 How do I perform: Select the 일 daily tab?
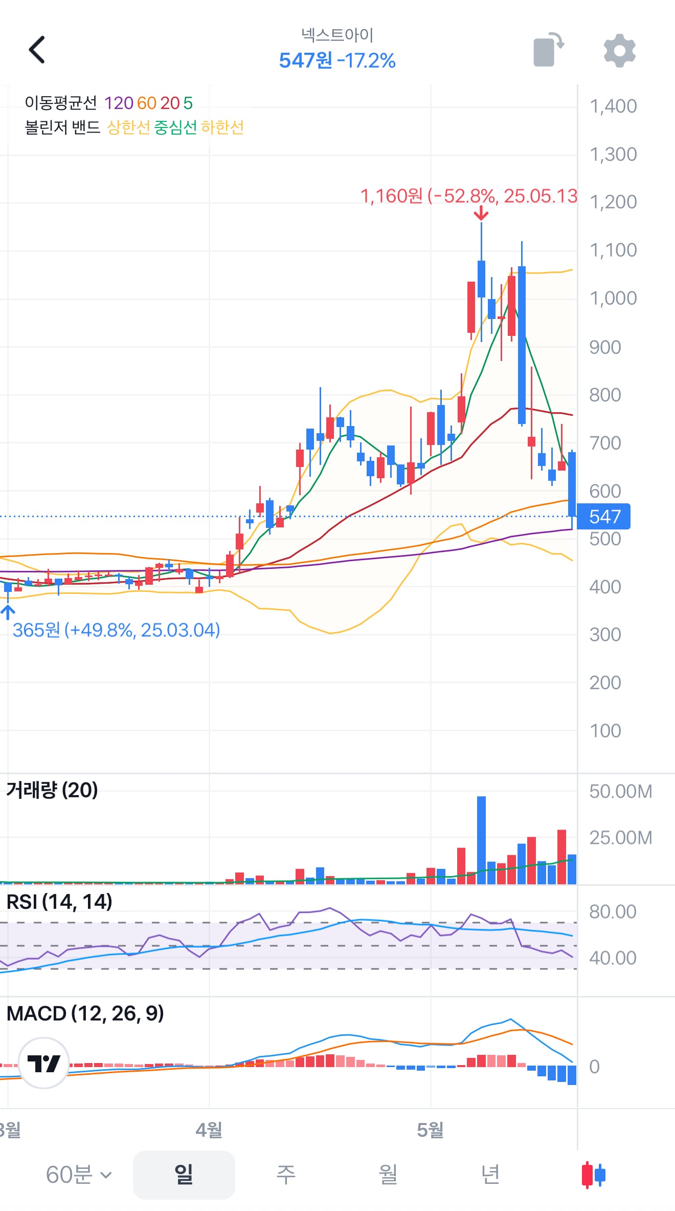184,1174
